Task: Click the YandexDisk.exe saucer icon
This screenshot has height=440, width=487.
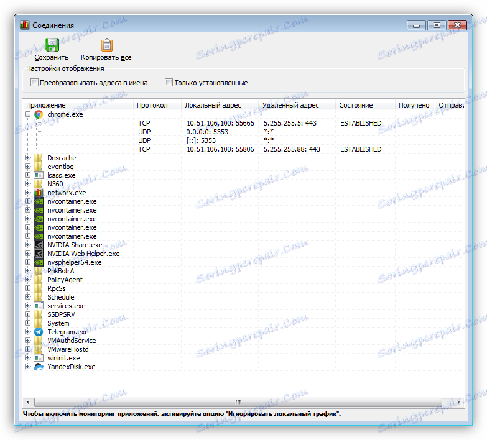Action: click(x=39, y=367)
